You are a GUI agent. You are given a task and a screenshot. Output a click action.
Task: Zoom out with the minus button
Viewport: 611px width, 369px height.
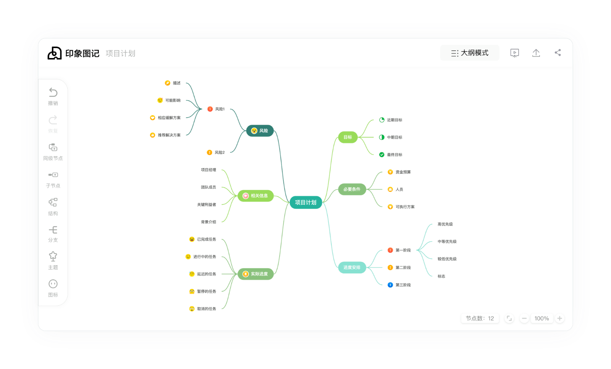pyautogui.click(x=524, y=318)
